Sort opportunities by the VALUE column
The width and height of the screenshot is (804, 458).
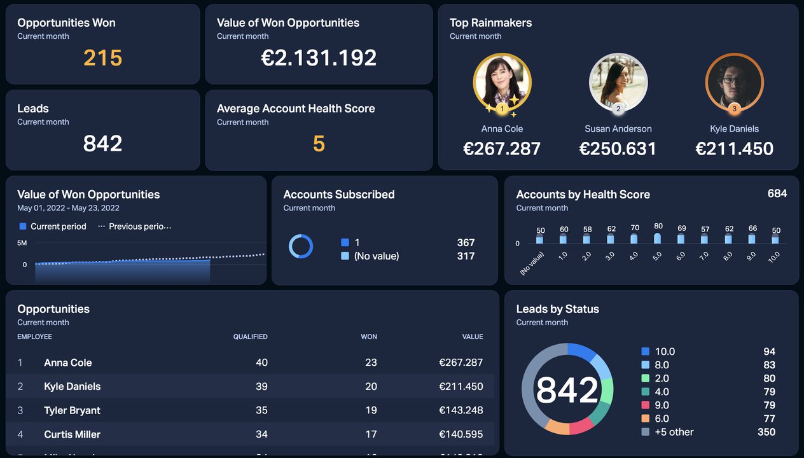[473, 337]
